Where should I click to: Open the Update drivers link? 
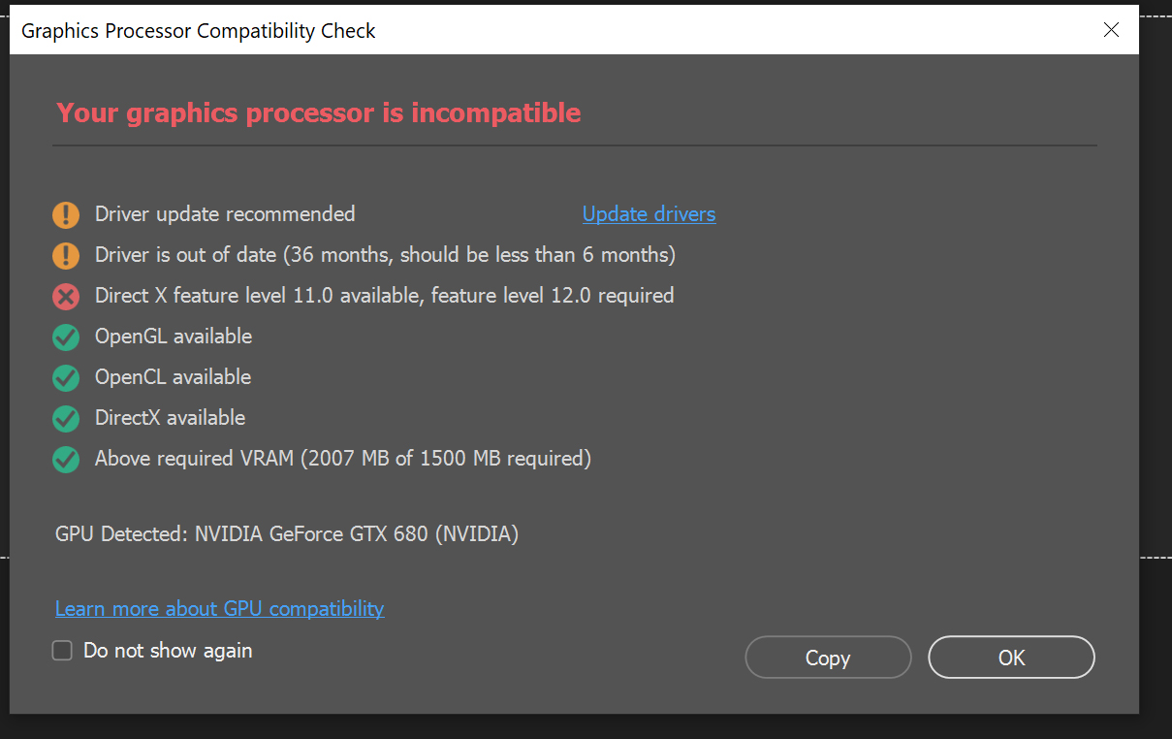[649, 213]
